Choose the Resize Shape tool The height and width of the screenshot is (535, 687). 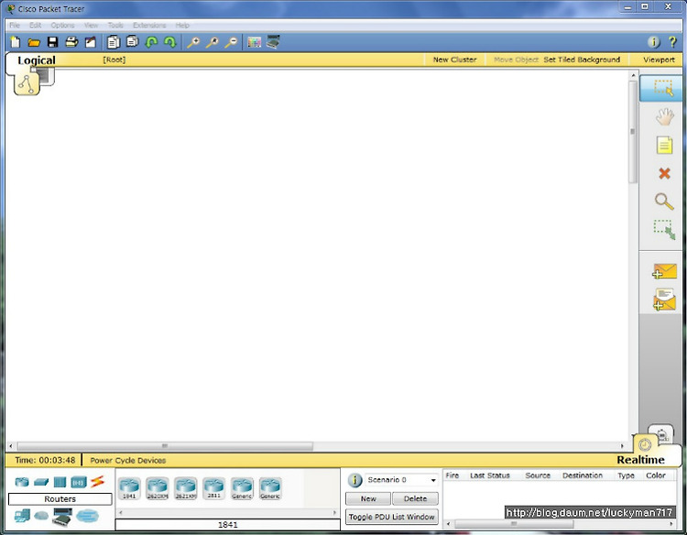pos(665,230)
